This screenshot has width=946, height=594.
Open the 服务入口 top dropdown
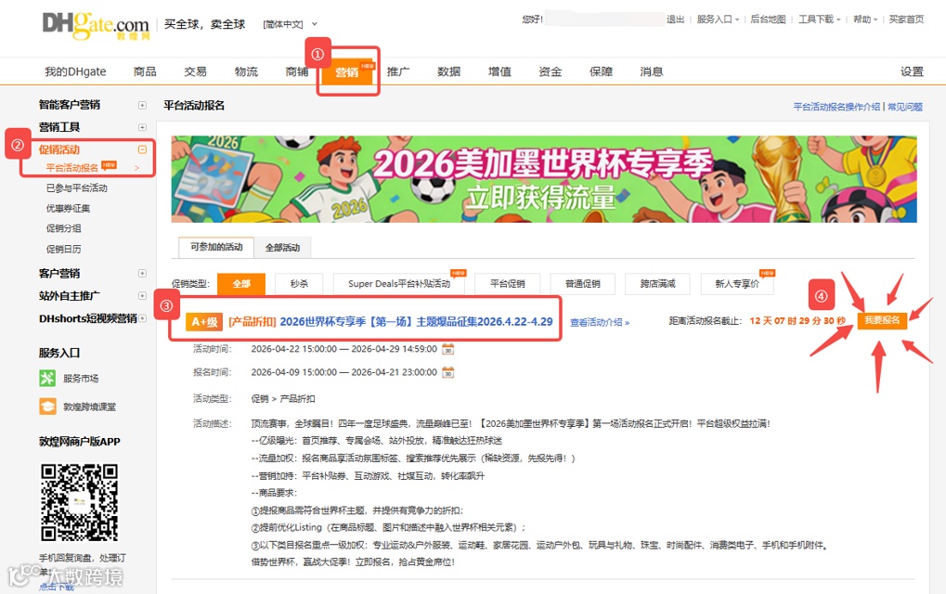[x=718, y=19]
